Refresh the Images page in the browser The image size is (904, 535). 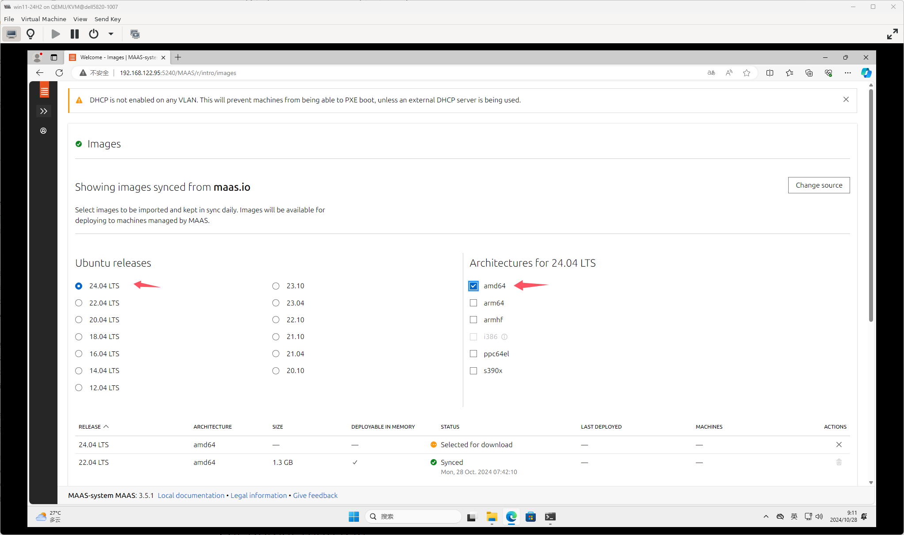coord(59,72)
